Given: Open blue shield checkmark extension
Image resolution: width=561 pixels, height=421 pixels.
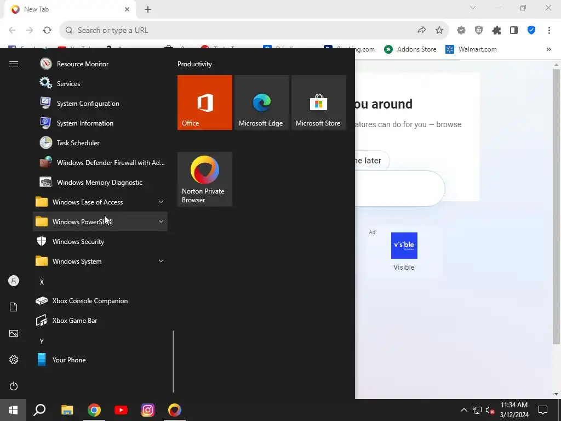Looking at the screenshot, I should coord(531,31).
